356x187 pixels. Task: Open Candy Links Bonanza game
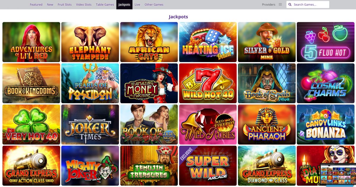coord(325,124)
